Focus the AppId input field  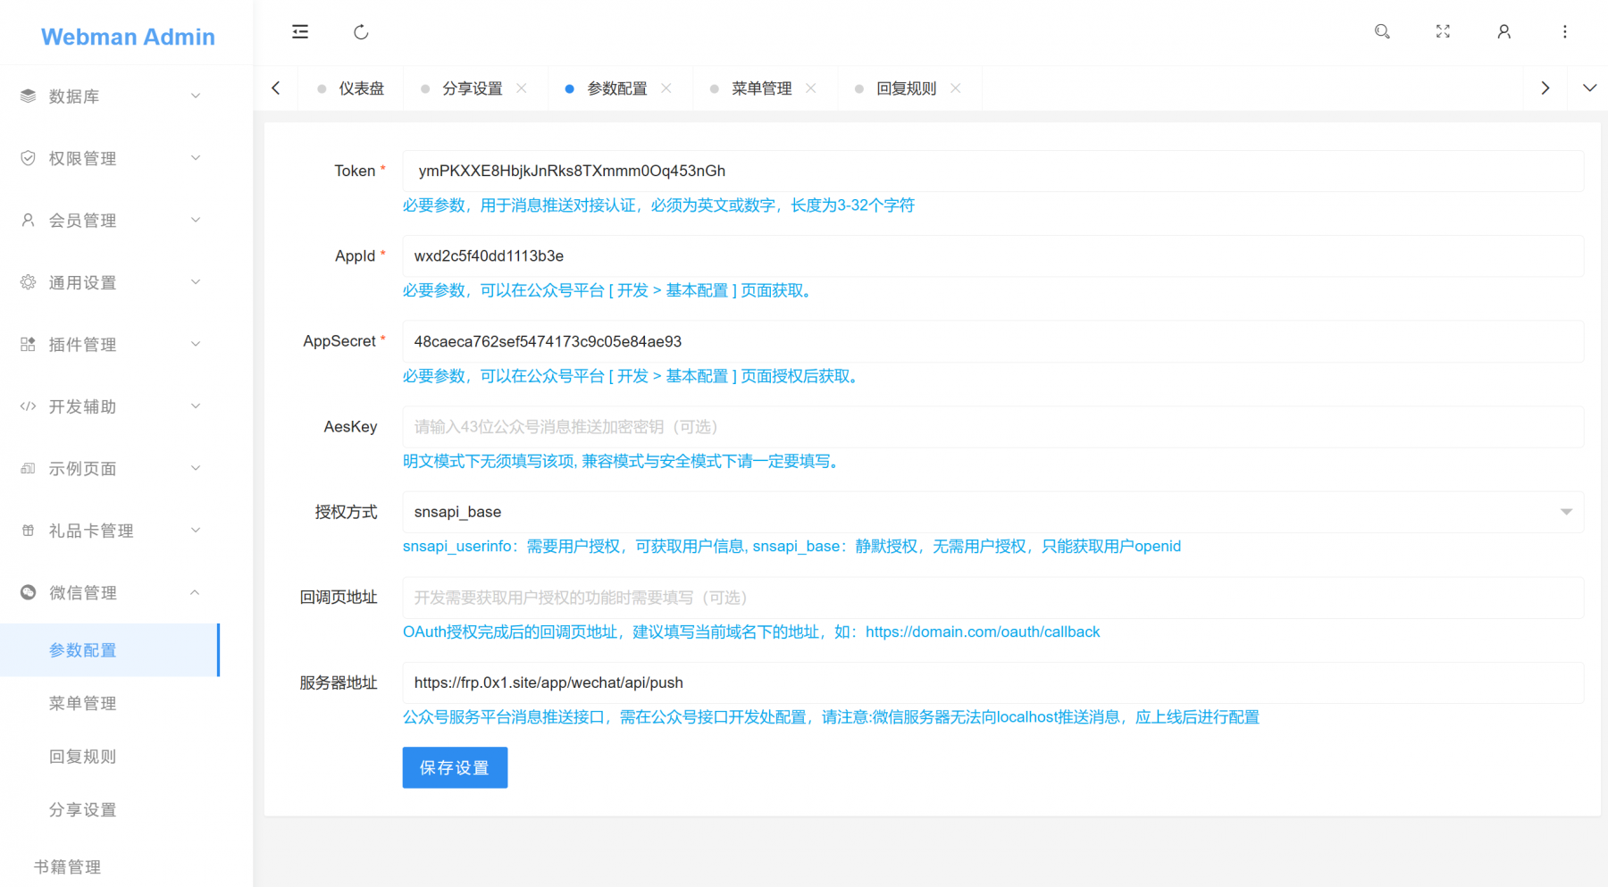(x=992, y=256)
